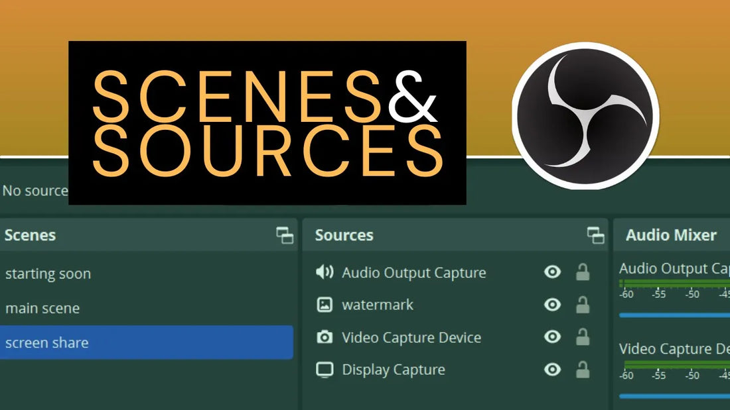Click the watermark image source icon
The width and height of the screenshot is (730, 410).
coord(324,305)
